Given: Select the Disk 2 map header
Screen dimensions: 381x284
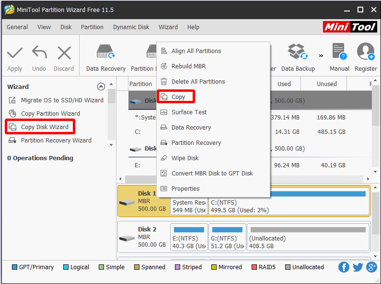Looking at the screenshot, I should 144,237.
